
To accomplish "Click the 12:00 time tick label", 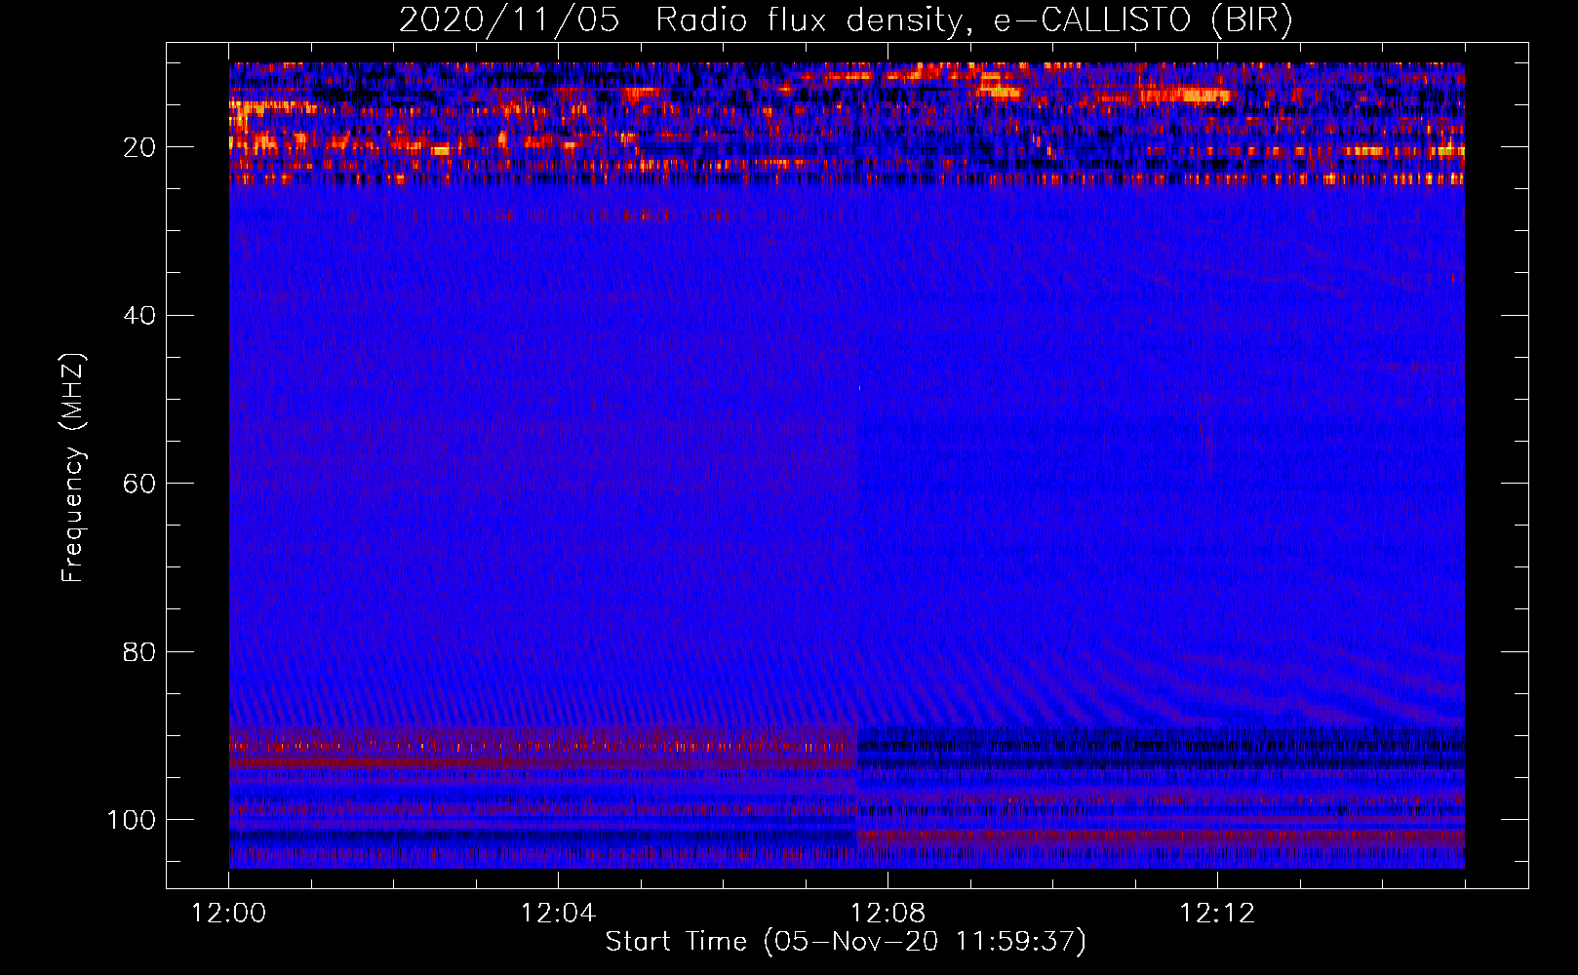I will [x=229, y=914].
